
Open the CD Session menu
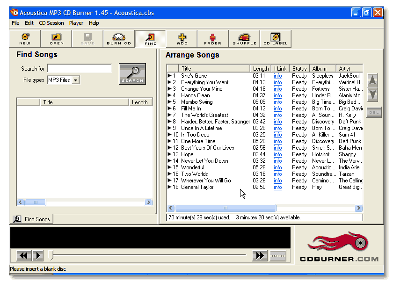point(51,23)
